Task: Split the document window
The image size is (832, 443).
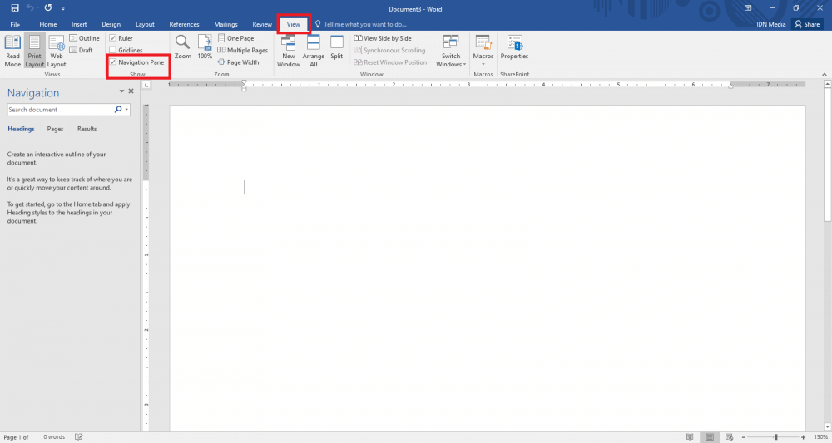Action: (x=337, y=47)
